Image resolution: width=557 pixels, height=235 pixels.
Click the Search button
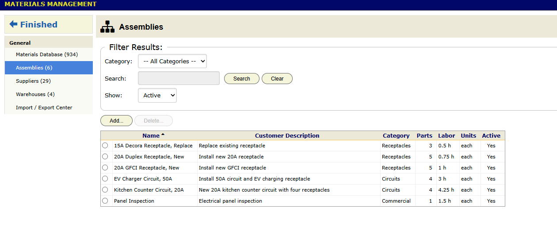coord(242,79)
